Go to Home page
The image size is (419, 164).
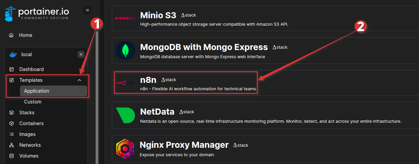(26, 35)
